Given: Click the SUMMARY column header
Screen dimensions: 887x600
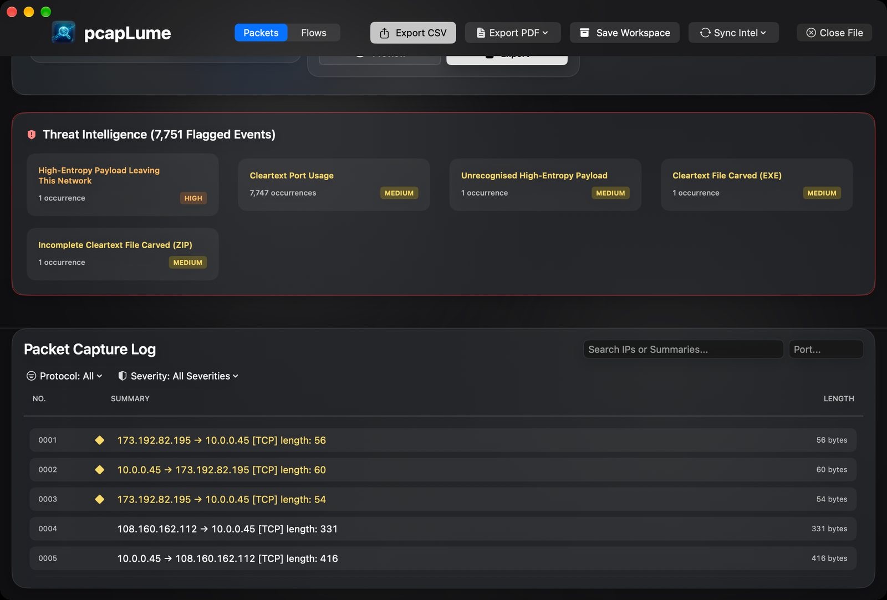Looking at the screenshot, I should point(130,399).
